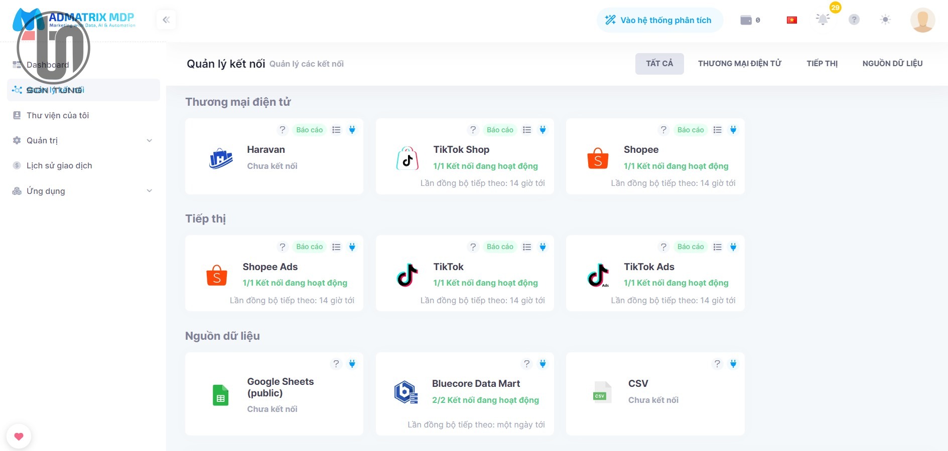Open connection list icon on Haravan card
948x451 pixels.
point(336,130)
